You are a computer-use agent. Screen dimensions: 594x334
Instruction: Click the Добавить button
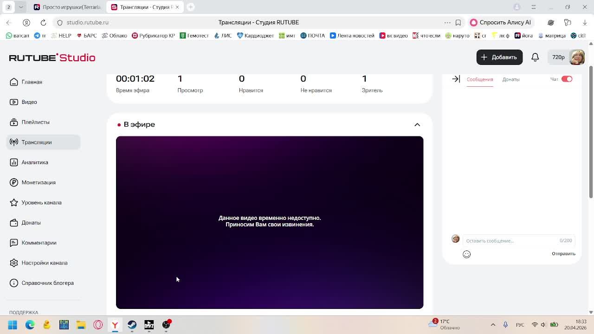tap(499, 57)
